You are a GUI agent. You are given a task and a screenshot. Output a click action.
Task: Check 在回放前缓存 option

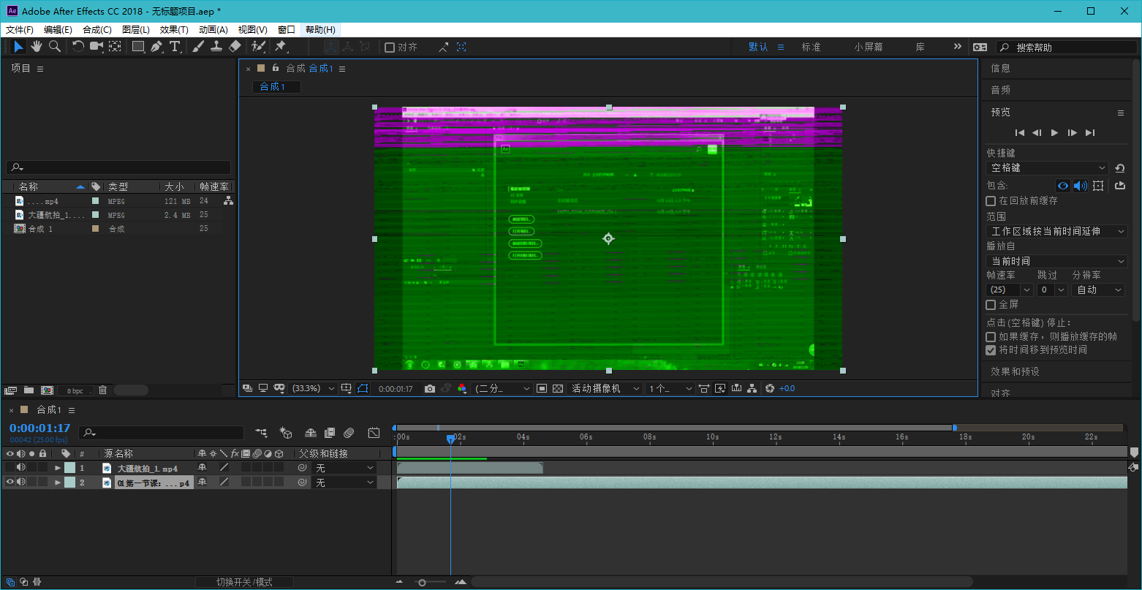(991, 200)
